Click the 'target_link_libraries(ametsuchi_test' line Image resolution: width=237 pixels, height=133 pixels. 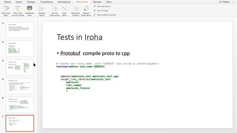86,79
